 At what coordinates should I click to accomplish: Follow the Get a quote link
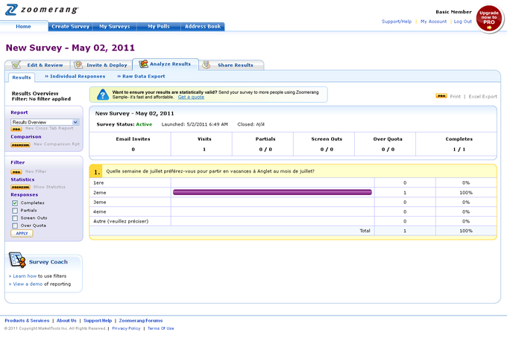point(191,98)
